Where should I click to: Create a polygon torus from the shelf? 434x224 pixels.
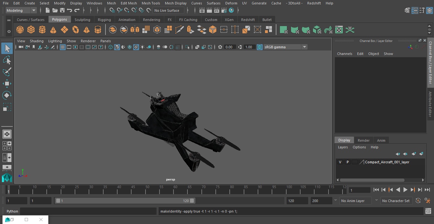(x=75, y=30)
